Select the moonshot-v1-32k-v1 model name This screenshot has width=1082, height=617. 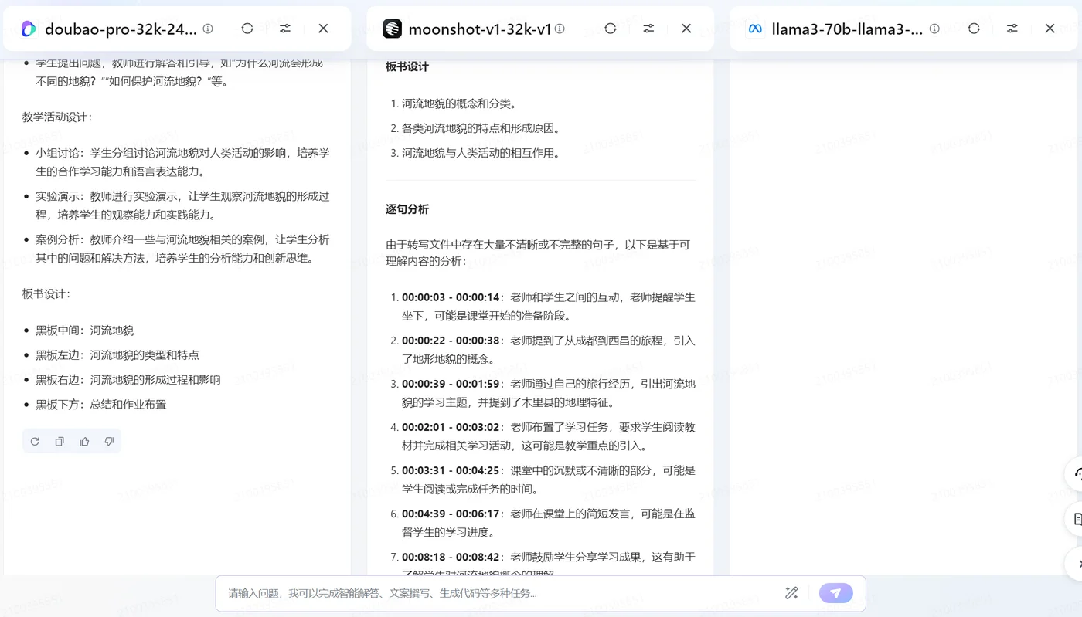point(480,29)
